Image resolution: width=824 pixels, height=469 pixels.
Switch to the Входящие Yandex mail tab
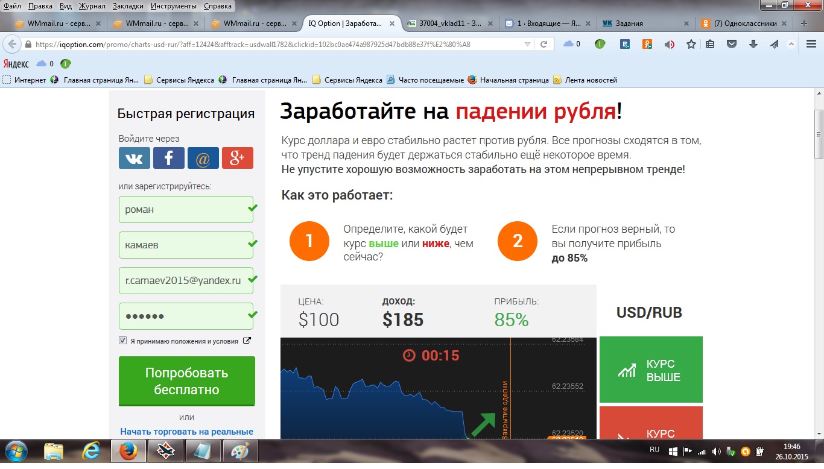(548, 24)
